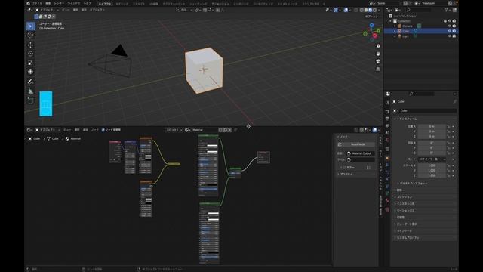Click Scale X value field
Viewport: 483px width, 272px height.
tap(432, 165)
